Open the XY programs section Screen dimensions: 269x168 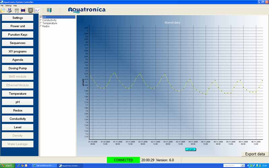pos(18,51)
